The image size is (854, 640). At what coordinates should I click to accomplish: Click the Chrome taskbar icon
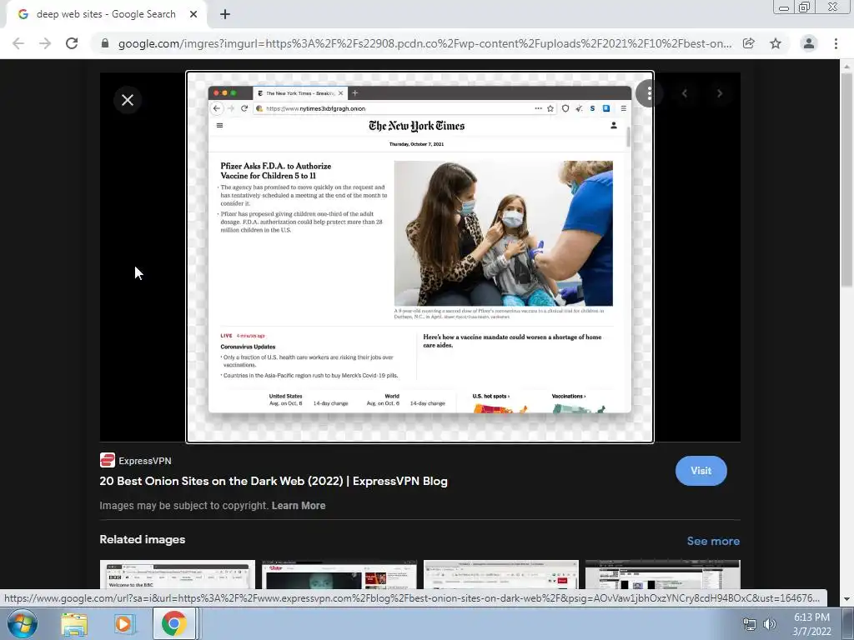[173, 624]
